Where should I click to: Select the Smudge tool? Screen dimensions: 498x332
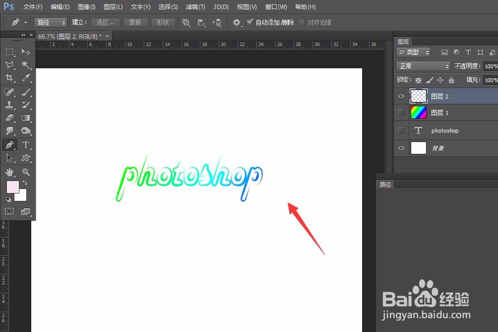(x=9, y=131)
